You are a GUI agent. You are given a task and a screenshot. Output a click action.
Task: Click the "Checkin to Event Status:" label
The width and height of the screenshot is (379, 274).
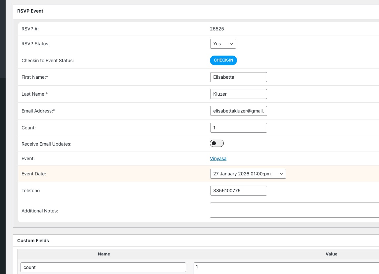(48, 61)
